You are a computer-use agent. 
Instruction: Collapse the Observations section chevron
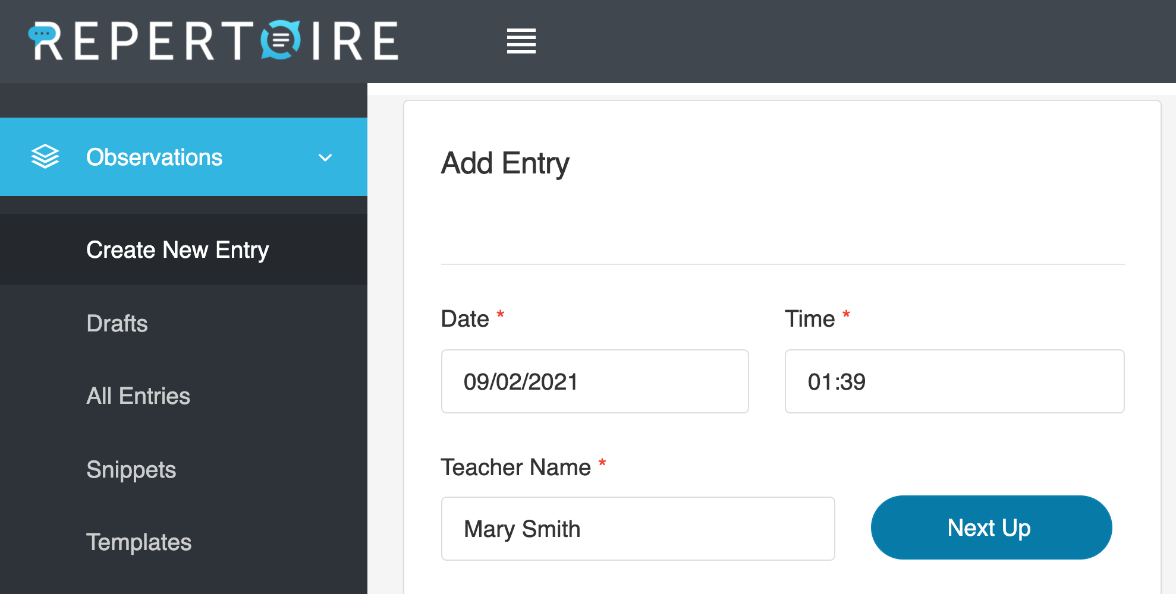coord(325,158)
